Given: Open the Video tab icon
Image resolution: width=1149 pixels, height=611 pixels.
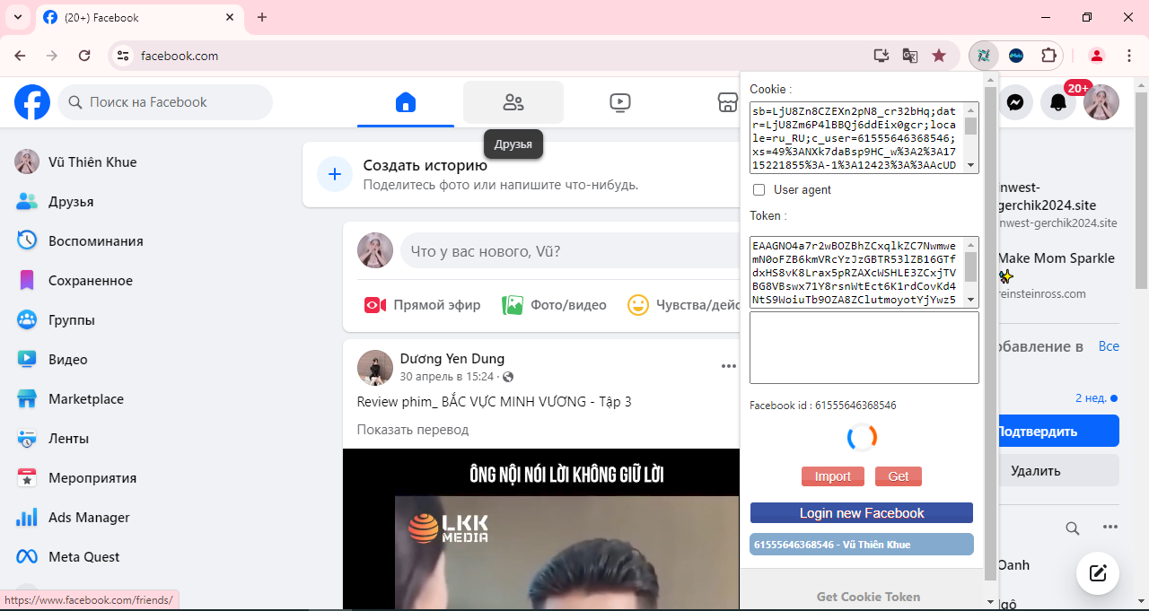Looking at the screenshot, I should click(x=619, y=102).
